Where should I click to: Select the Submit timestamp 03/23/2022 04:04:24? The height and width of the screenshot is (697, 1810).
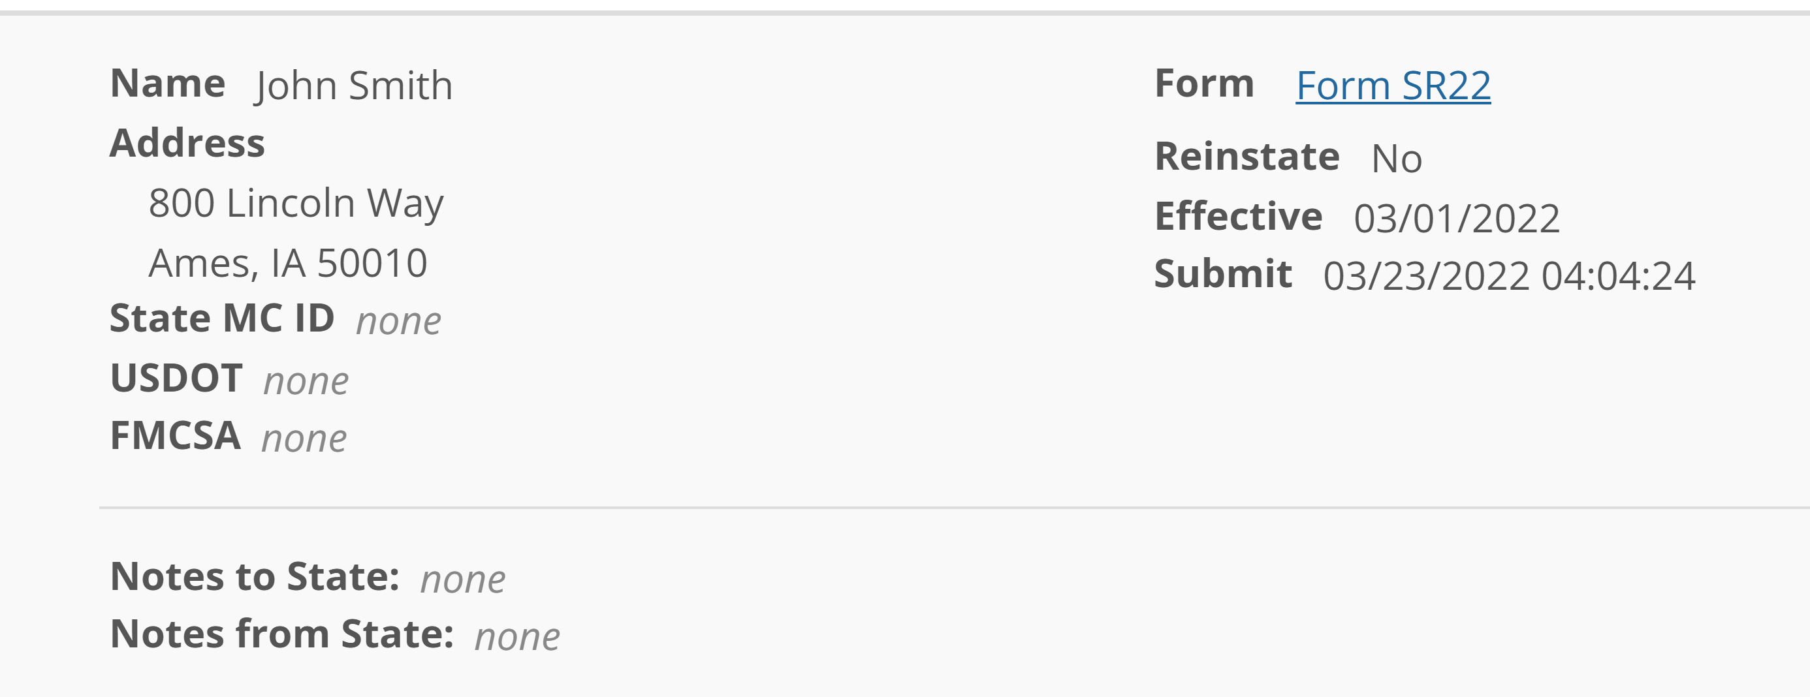[x=1508, y=276]
